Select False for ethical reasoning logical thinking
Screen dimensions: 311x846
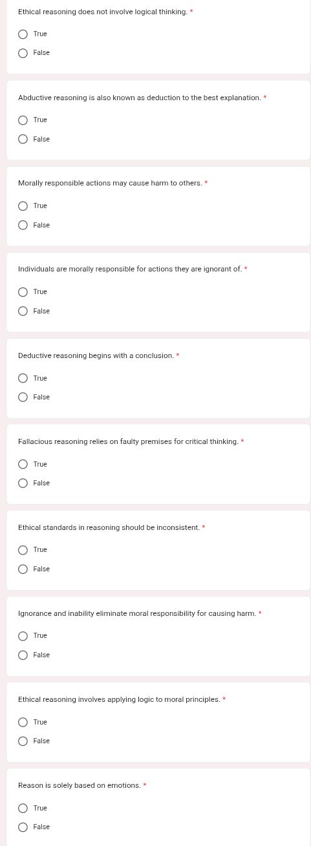click(23, 53)
